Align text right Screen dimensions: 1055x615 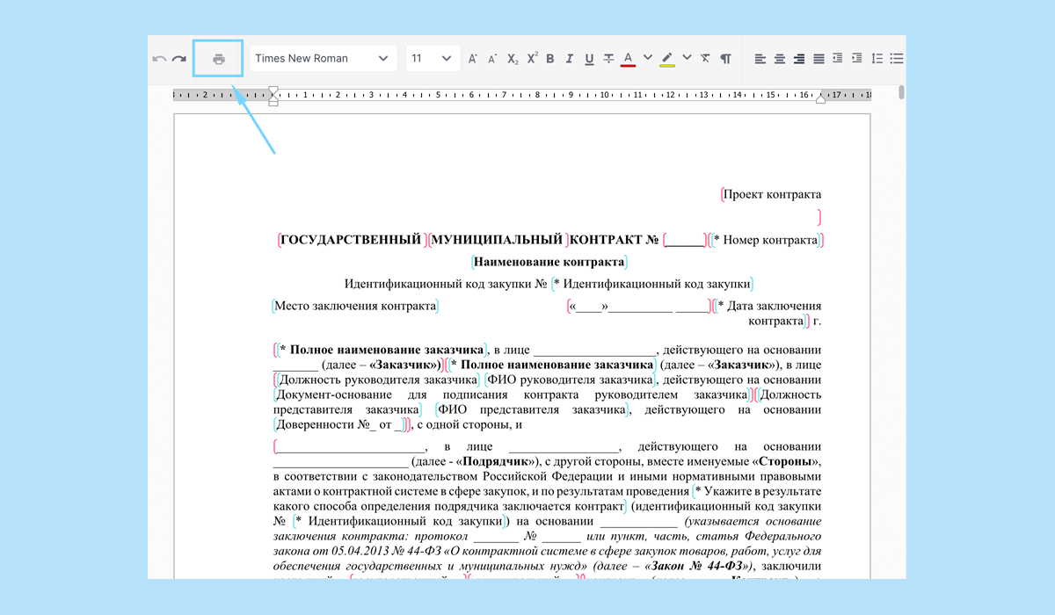tap(799, 59)
